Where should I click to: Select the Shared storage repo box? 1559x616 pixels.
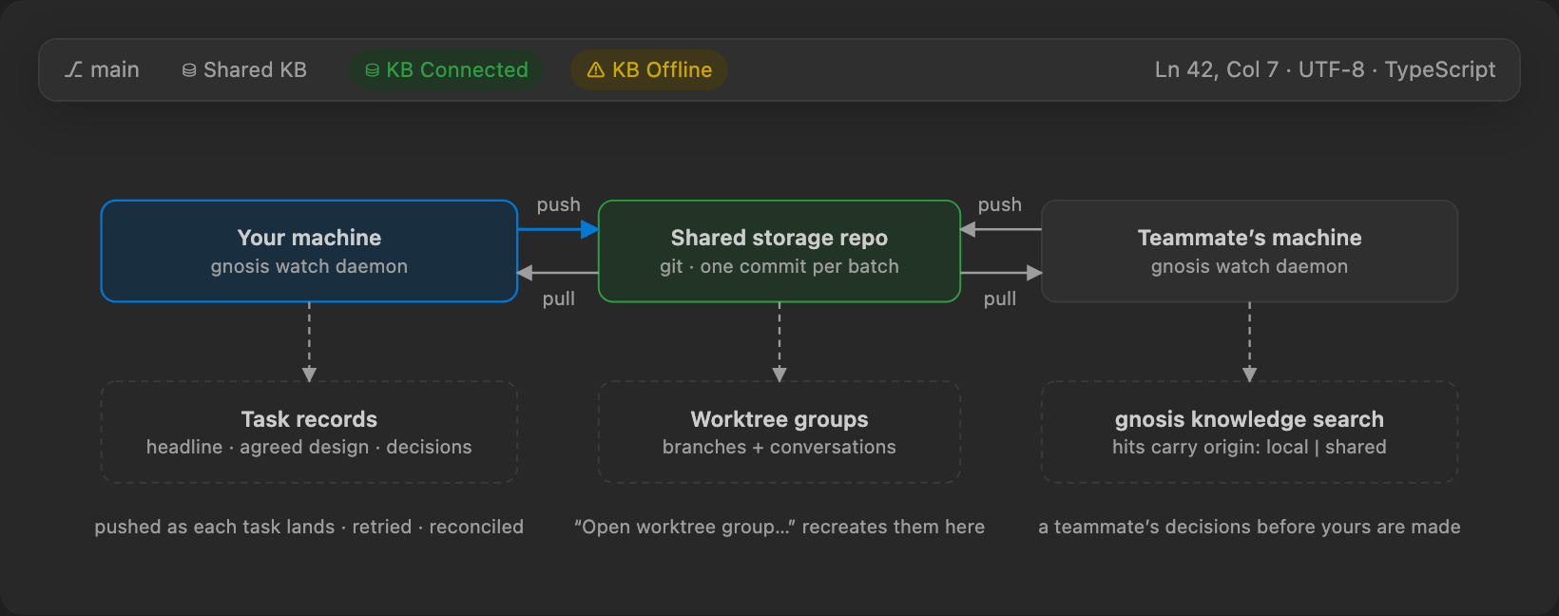[x=779, y=251]
